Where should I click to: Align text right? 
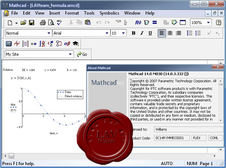tap(178, 33)
